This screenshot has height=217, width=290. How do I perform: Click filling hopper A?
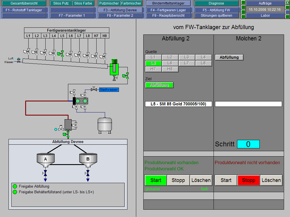click(x=45, y=159)
